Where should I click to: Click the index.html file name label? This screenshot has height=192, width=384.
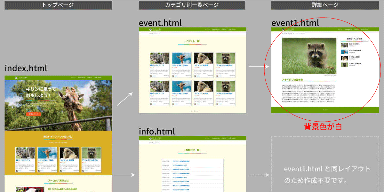pyautogui.click(x=26, y=68)
